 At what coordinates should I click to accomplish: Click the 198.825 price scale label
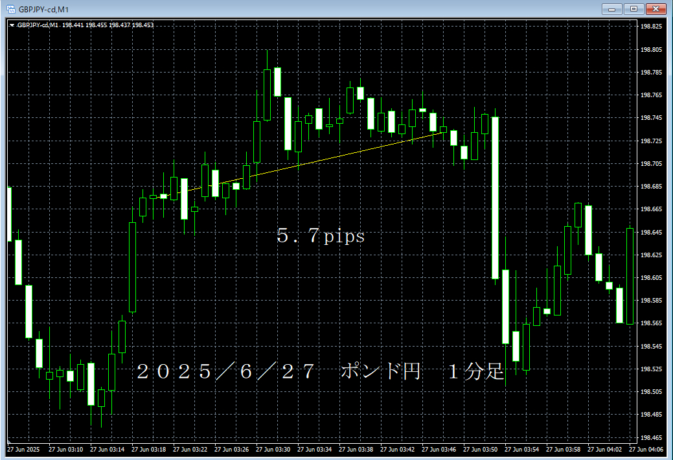point(651,26)
